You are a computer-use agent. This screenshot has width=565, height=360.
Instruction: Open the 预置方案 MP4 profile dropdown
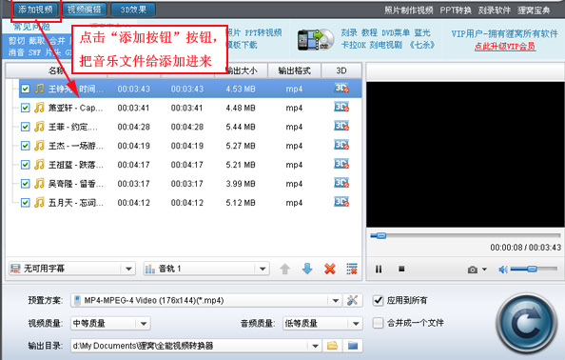206,300
